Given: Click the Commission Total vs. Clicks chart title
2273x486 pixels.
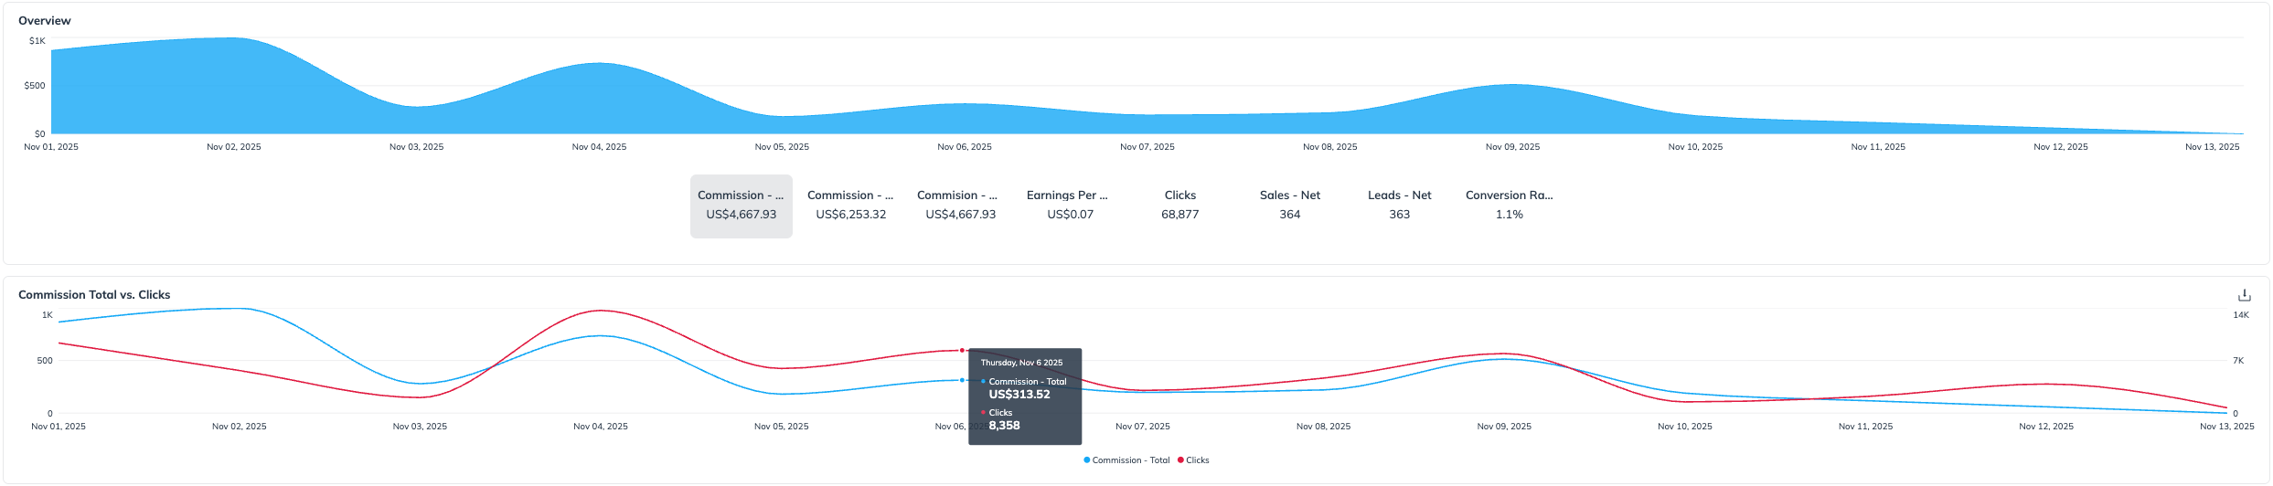Looking at the screenshot, I should click(94, 295).
